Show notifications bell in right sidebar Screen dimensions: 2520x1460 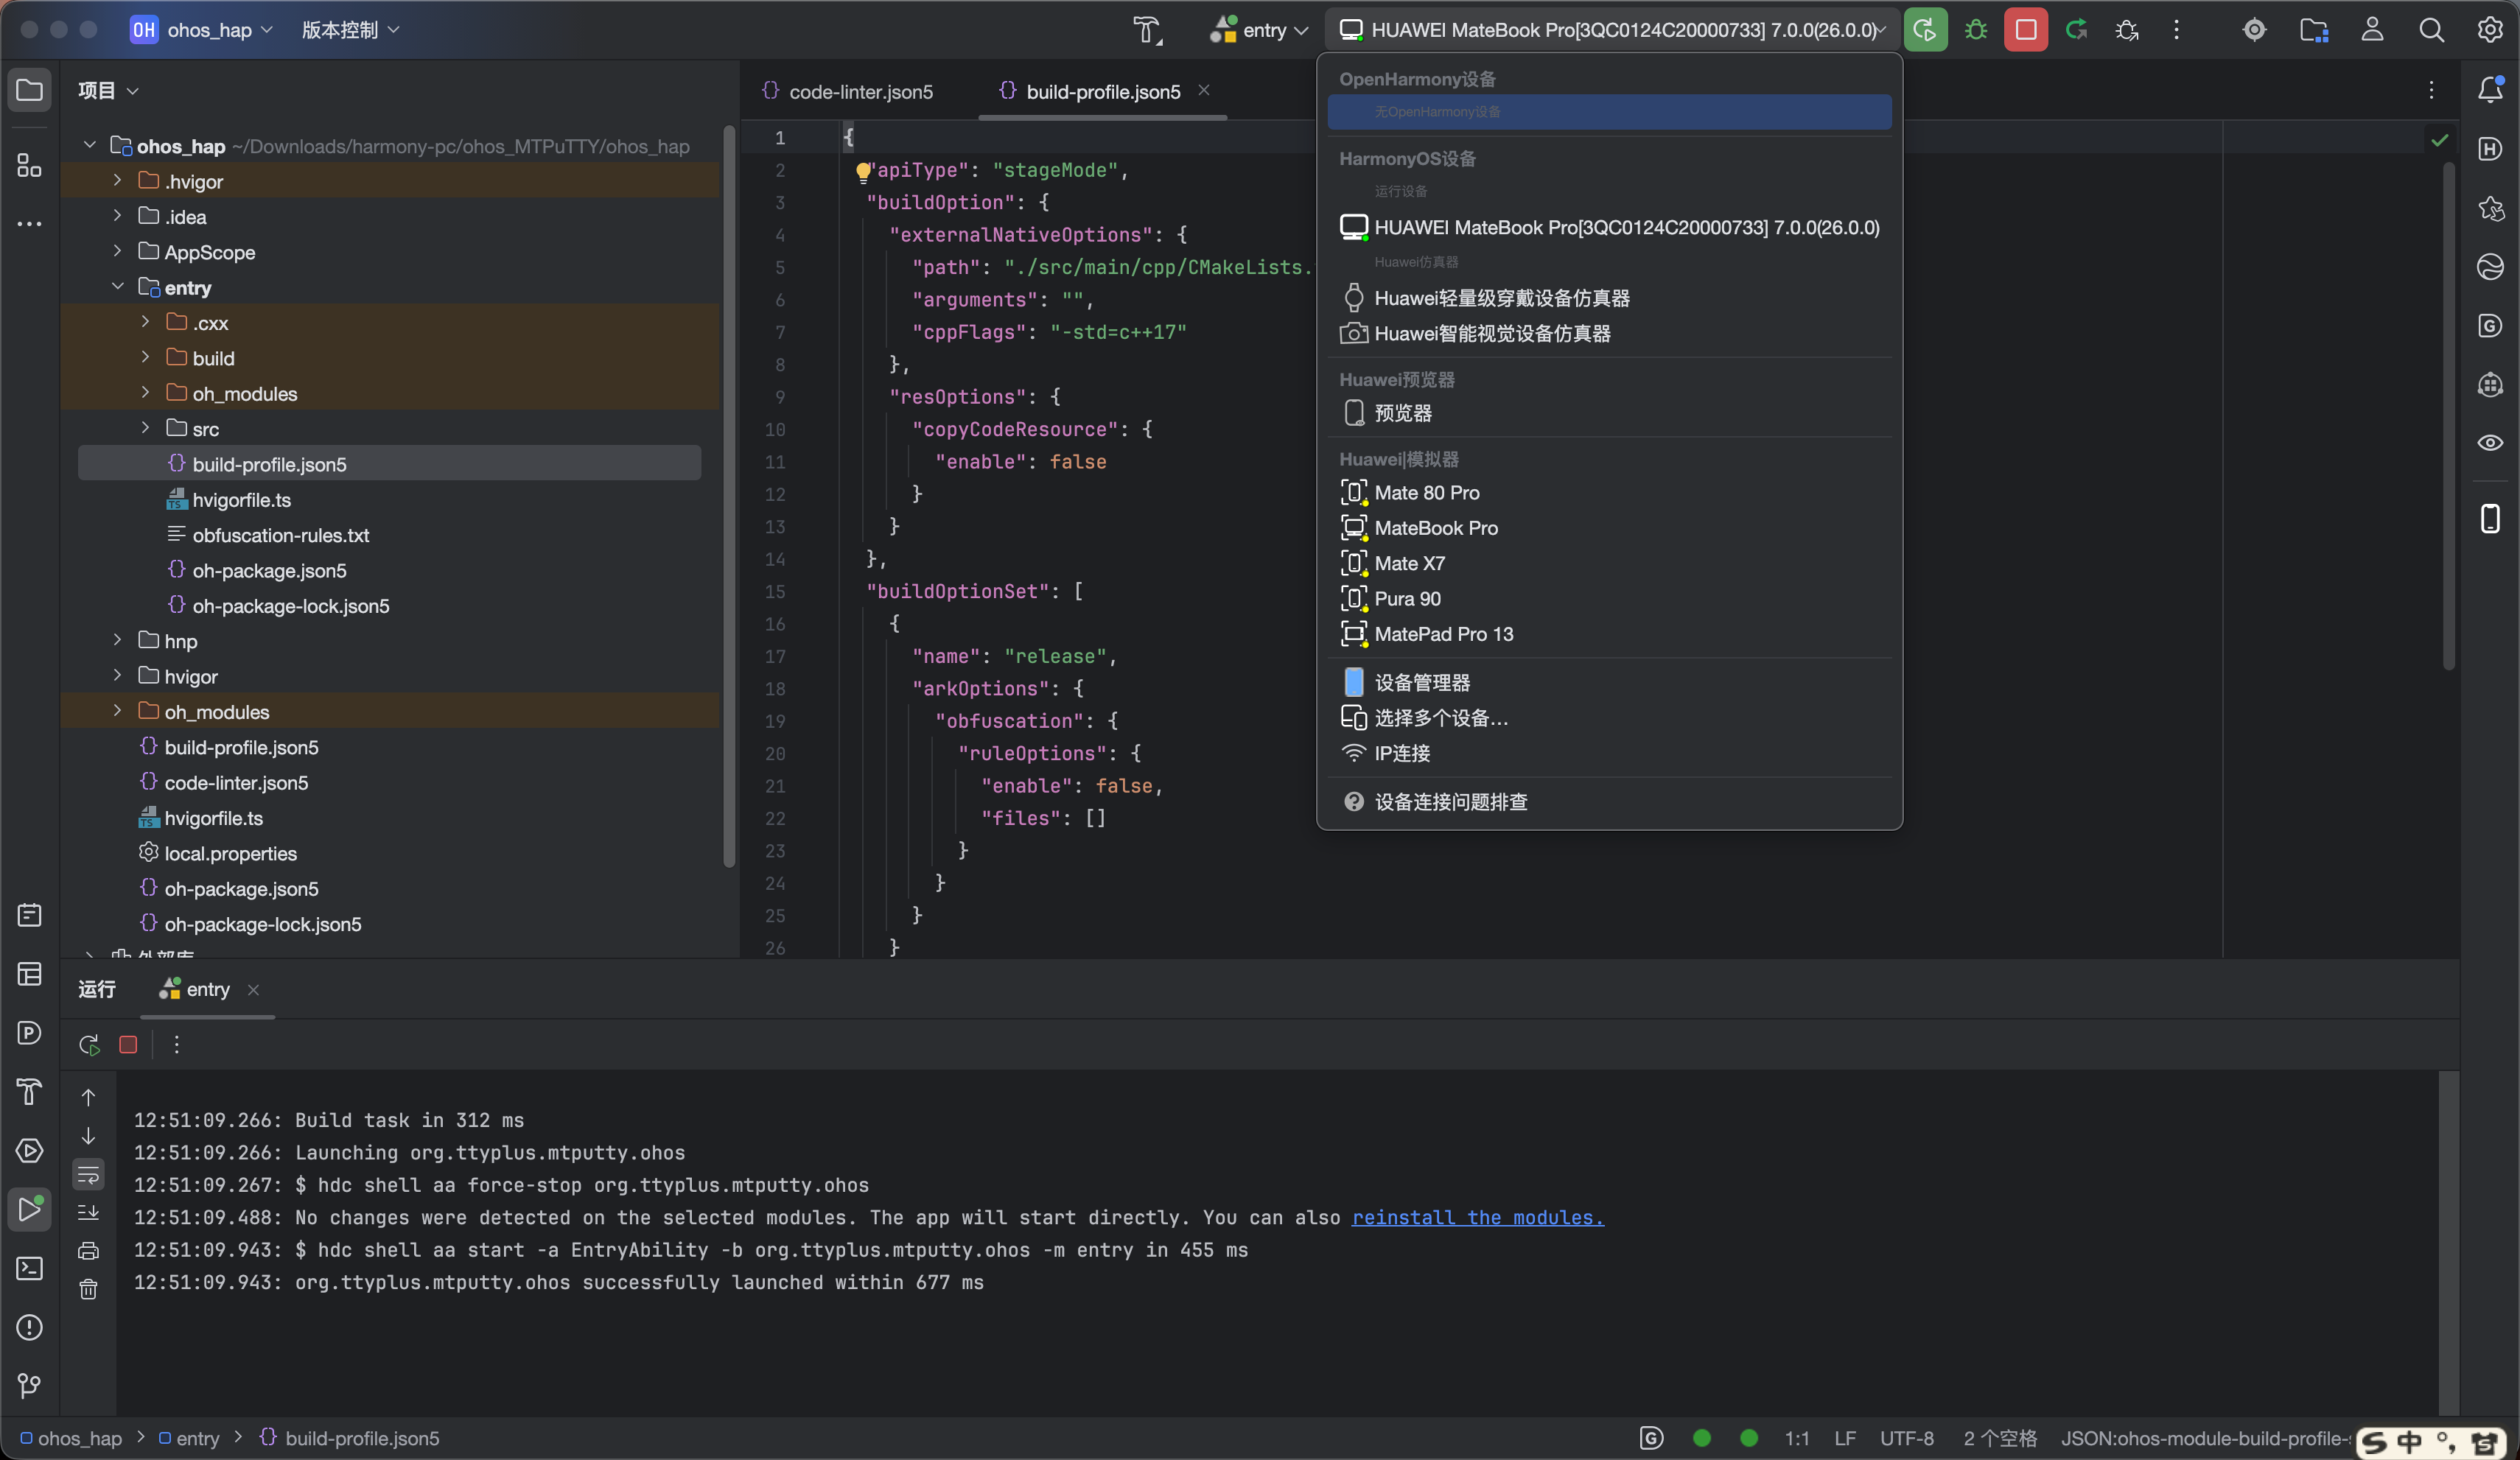(x=2490, y=90)
